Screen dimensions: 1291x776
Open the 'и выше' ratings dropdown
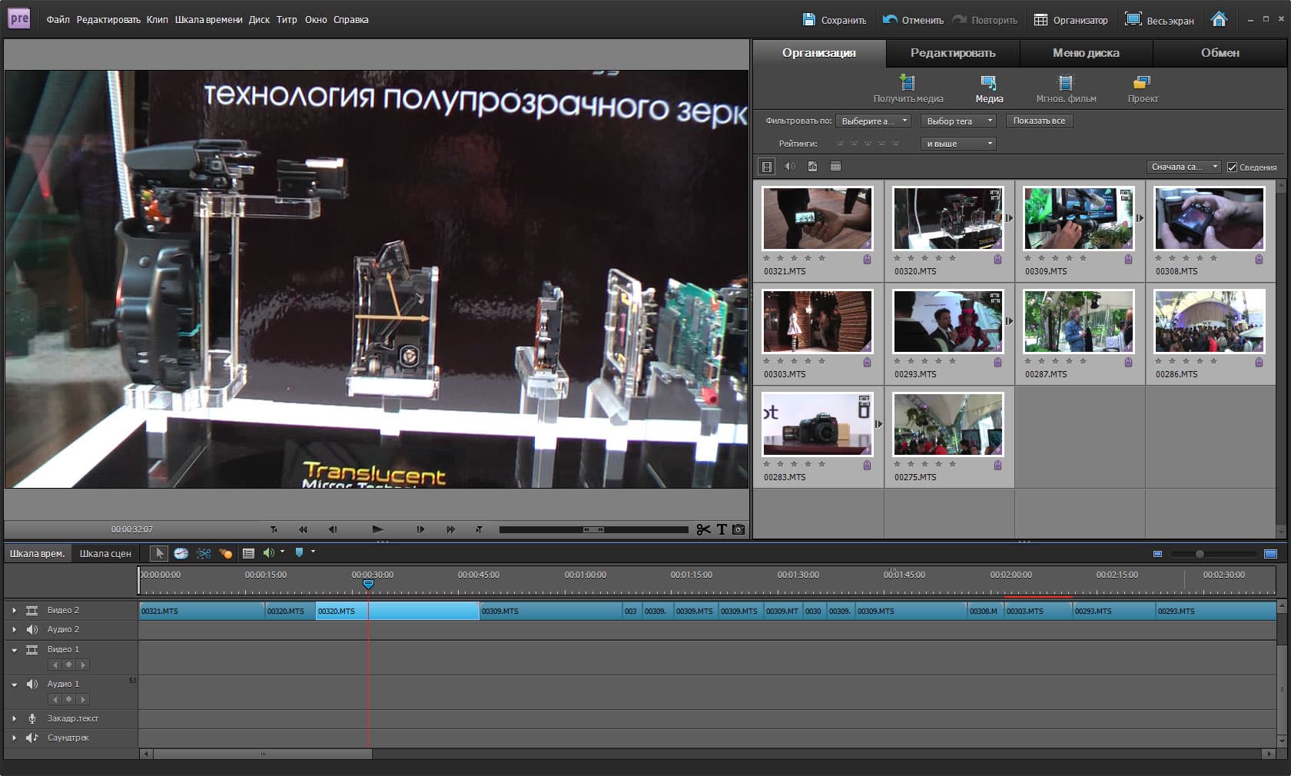tap(957, 144)
